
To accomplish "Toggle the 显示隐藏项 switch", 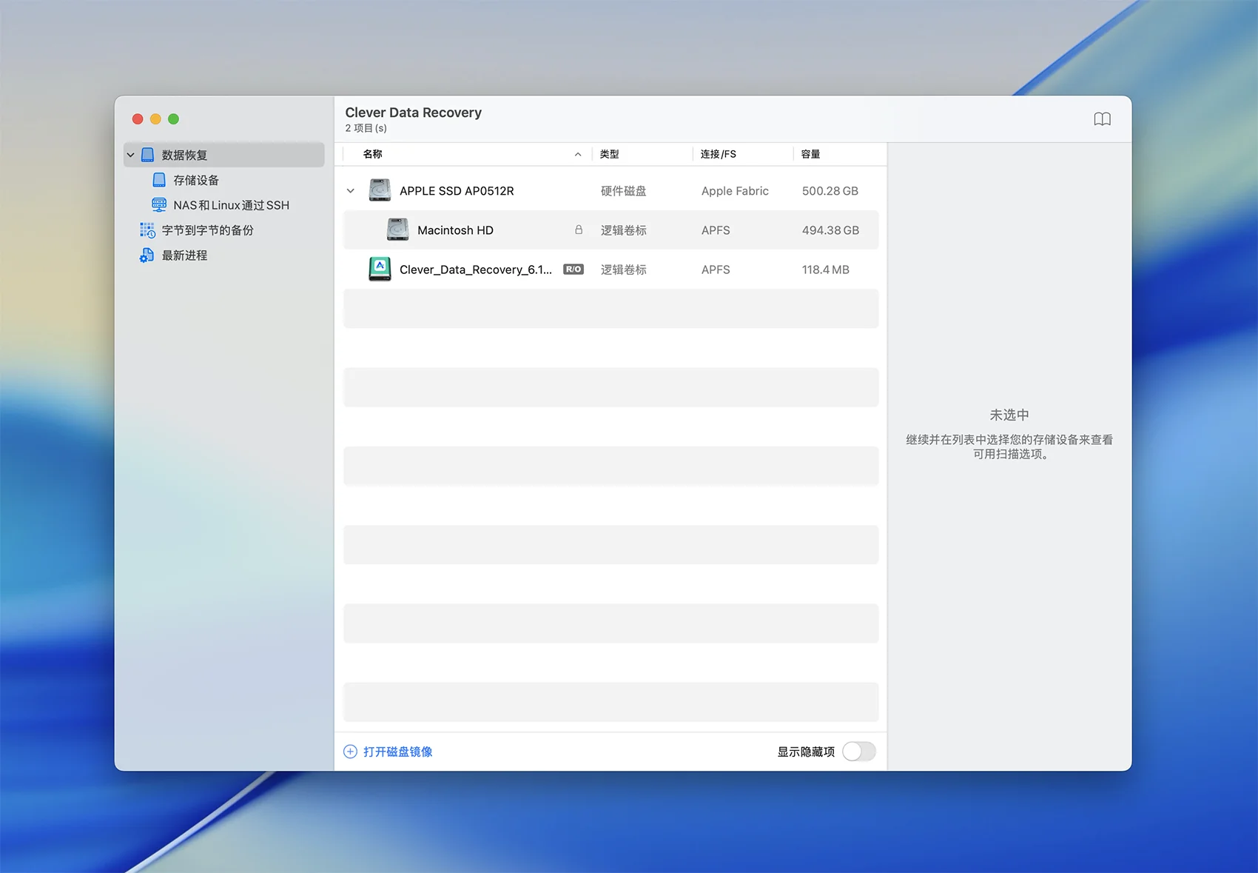I will point(858,752).
